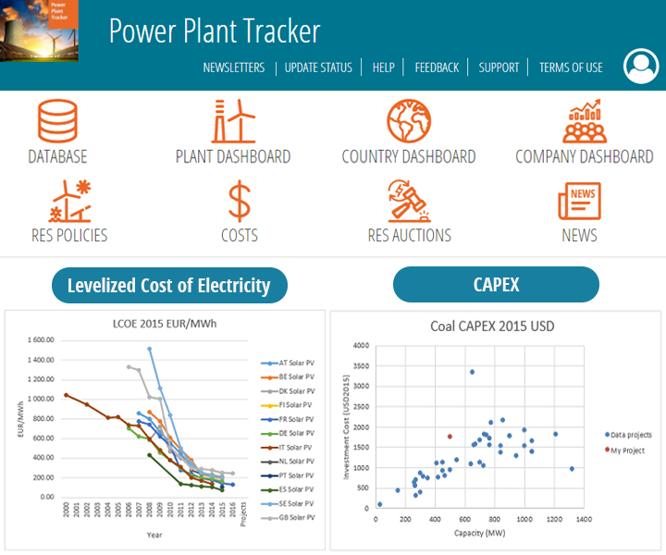The image size is (666, 555).
Task: Click the Power Plant Tracker logo thumbnail
Action: pyautogui.click(x=40, y=31)
